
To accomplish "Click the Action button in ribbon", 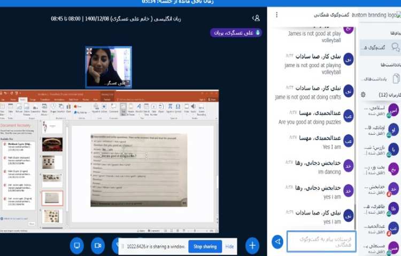I will (104, 108).
